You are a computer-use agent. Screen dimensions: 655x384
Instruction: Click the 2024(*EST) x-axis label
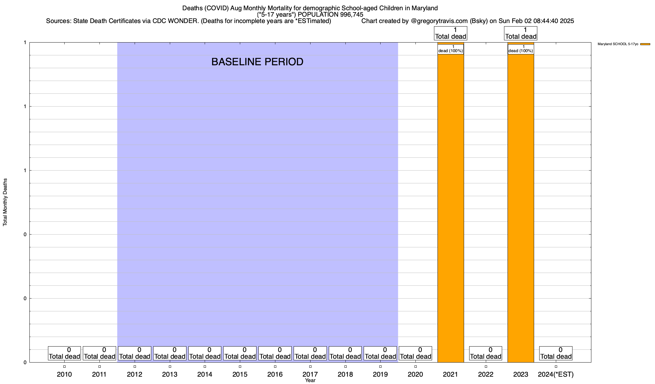[556, 374]
